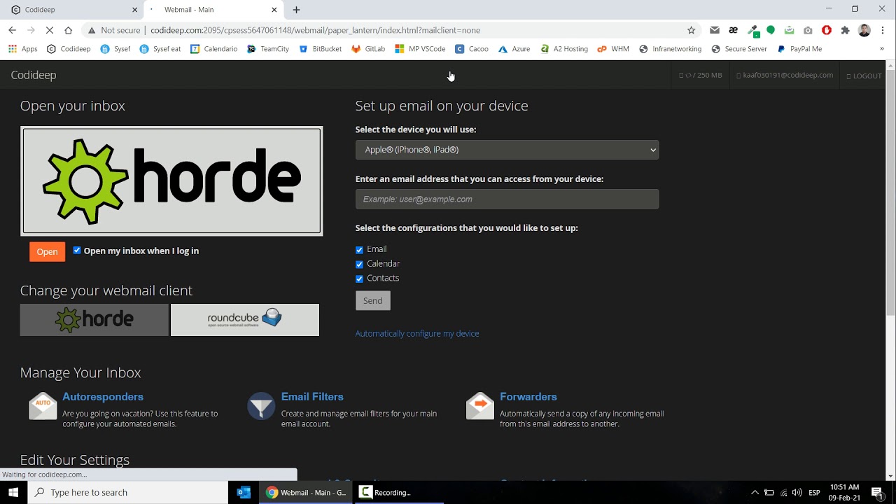Open the Autoresponders link
The height and width of the screenshot is (504, 896).
coord(103,397)
